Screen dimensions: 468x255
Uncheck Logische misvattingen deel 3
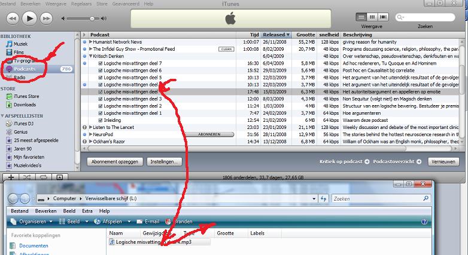tap(101, 99)
